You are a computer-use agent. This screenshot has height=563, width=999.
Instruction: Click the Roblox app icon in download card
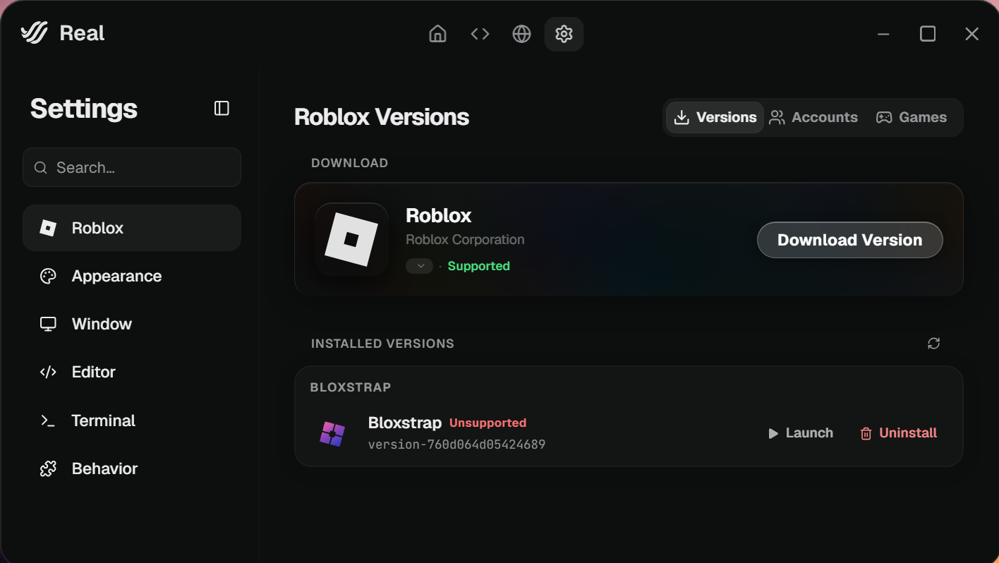tap(351, 239)
